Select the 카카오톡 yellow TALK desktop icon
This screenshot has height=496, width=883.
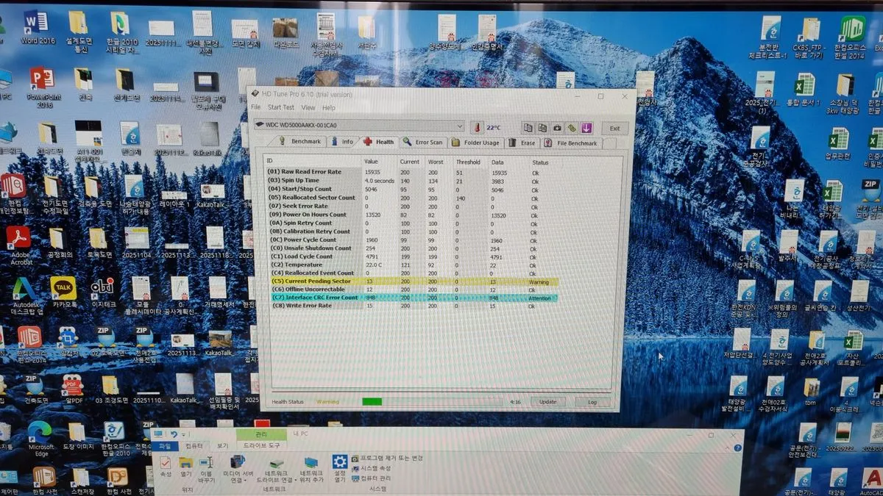coord(64,292)
